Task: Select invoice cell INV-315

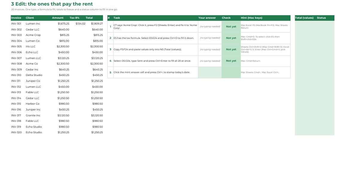Action: (18, 104)
